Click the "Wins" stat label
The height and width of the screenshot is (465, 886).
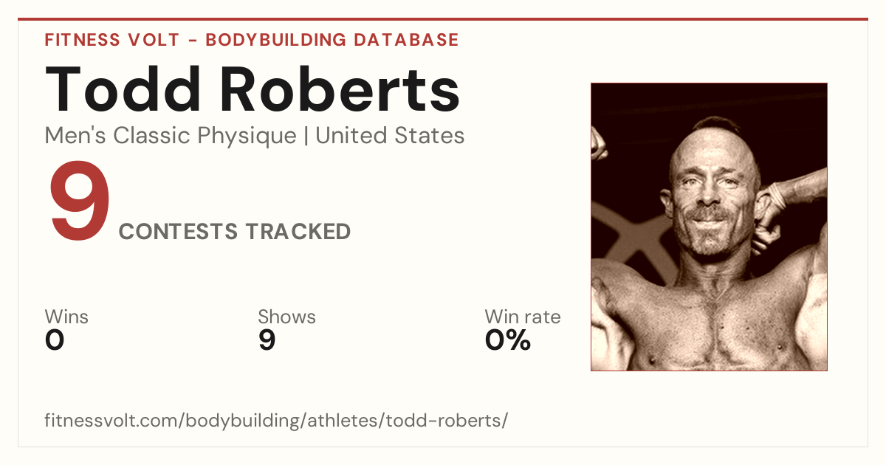66,317
